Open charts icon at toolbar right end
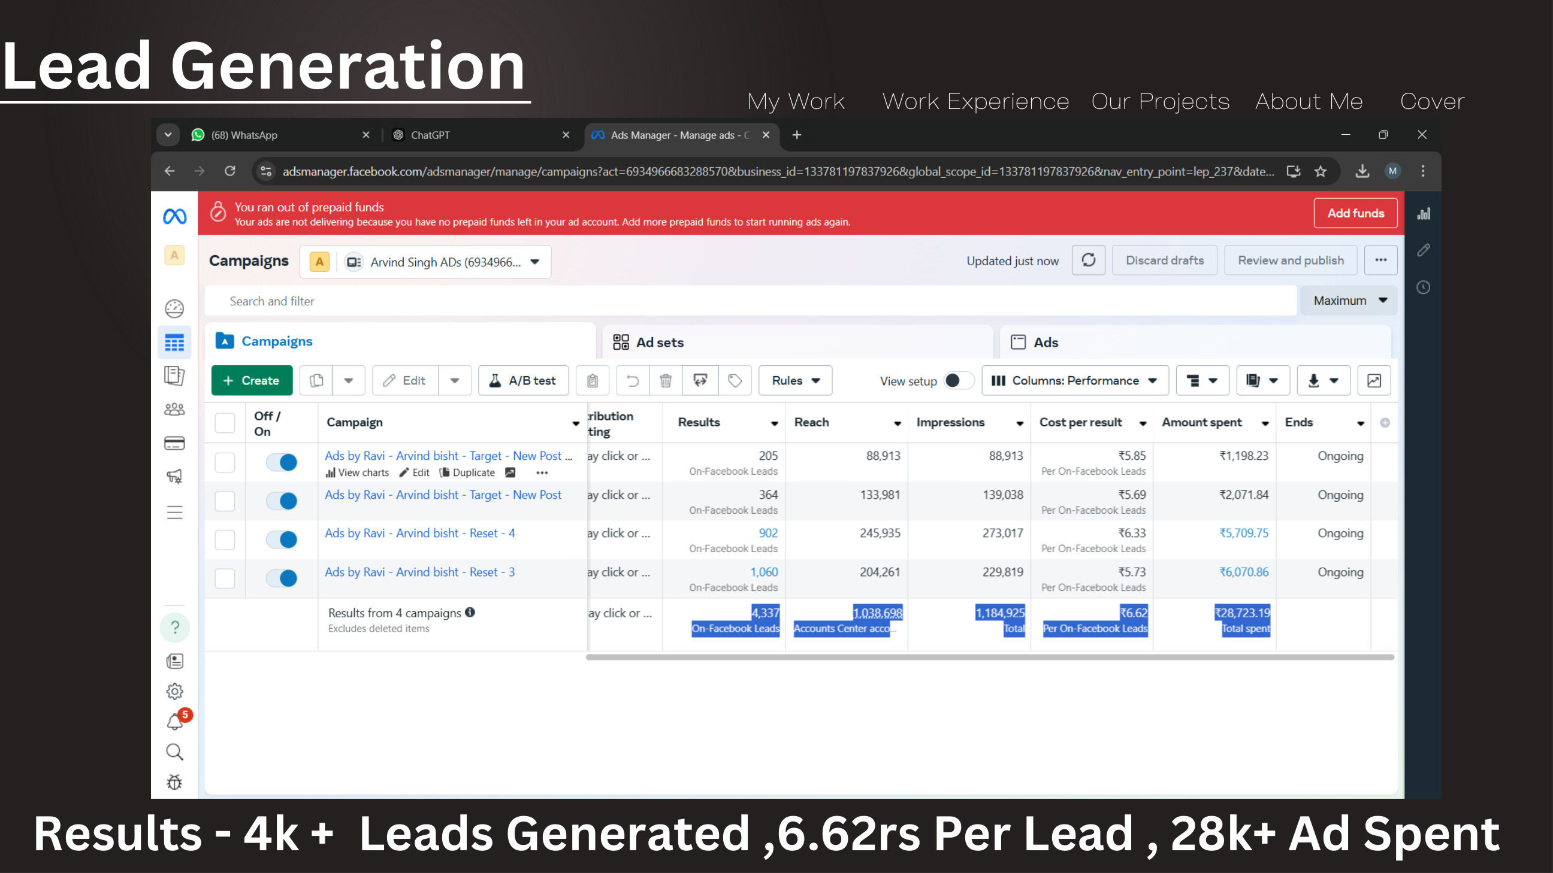1553x873 pixels. click(x=1374, y=380)
